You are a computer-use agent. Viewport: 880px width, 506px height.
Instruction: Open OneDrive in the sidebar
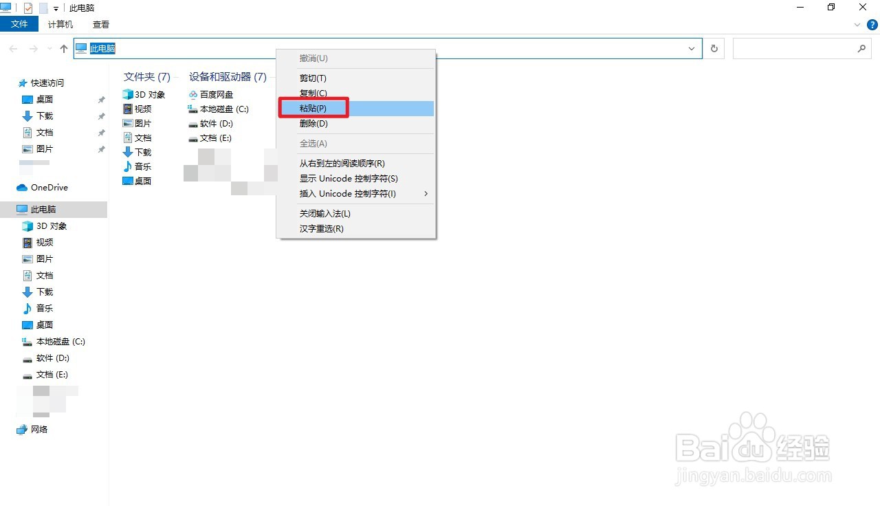pos(49,187)
